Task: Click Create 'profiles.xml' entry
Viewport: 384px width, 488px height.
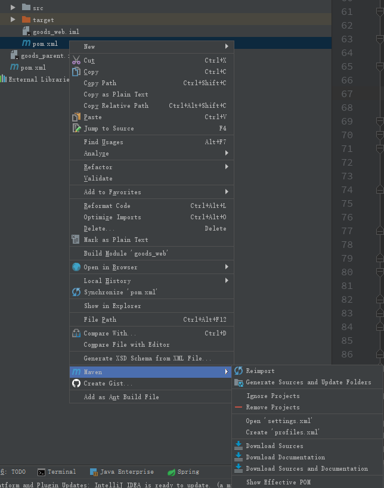Action: pyautogui.click(x=308, y=433)
